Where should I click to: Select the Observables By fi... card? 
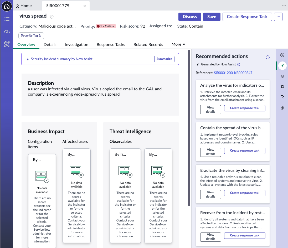pyautogui.click(x=125, y=196)
